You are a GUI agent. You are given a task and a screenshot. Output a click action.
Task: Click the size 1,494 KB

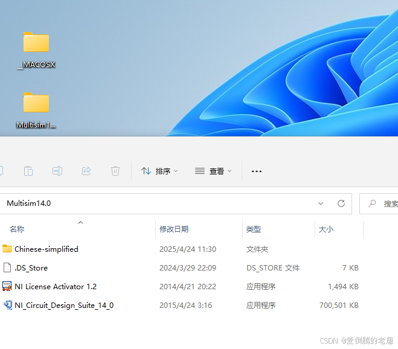343,287
